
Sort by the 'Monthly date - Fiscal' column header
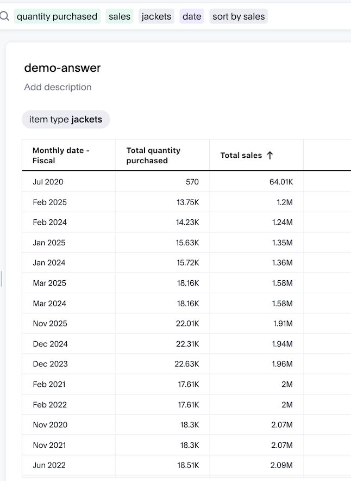pyautogui.click(x=61, y=156)
